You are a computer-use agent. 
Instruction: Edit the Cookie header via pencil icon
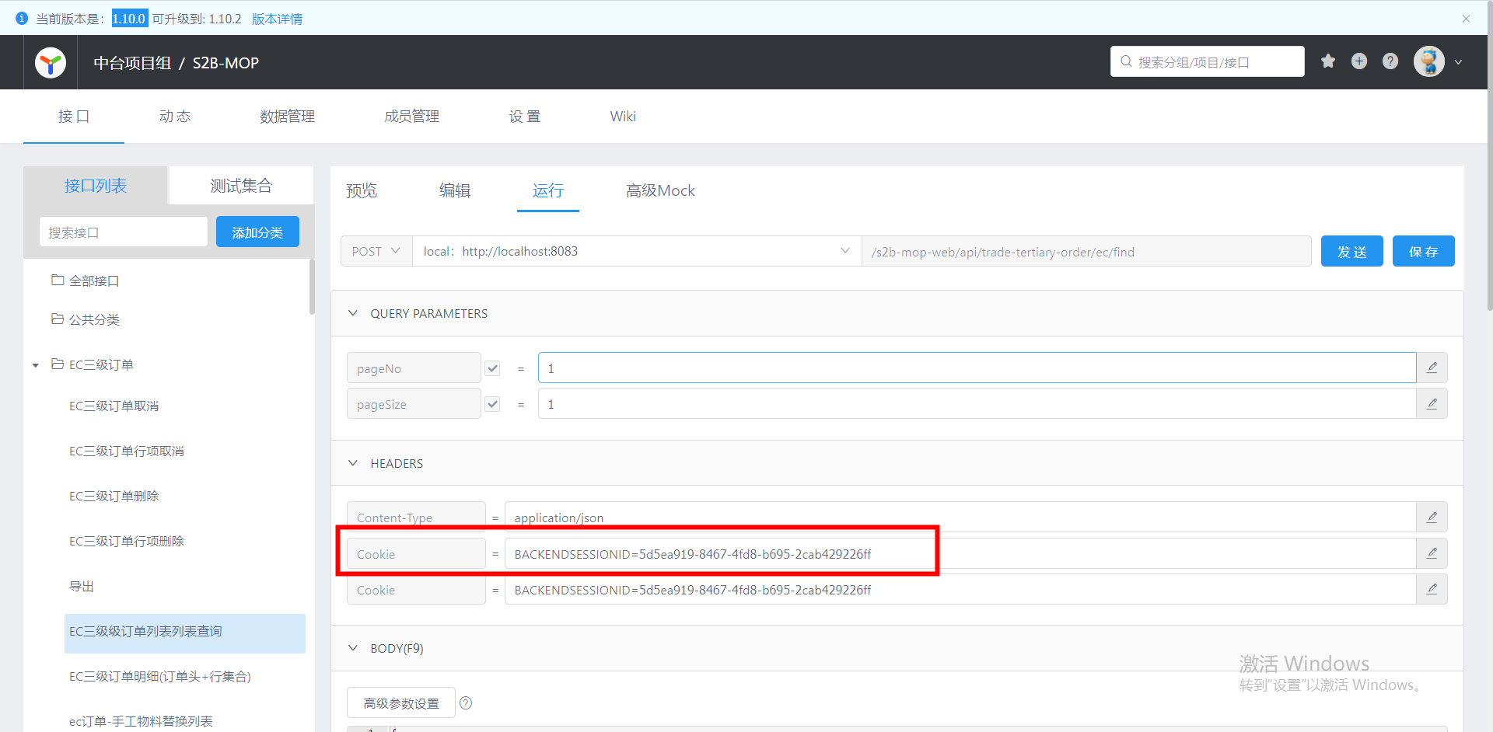pos(1432,552)
